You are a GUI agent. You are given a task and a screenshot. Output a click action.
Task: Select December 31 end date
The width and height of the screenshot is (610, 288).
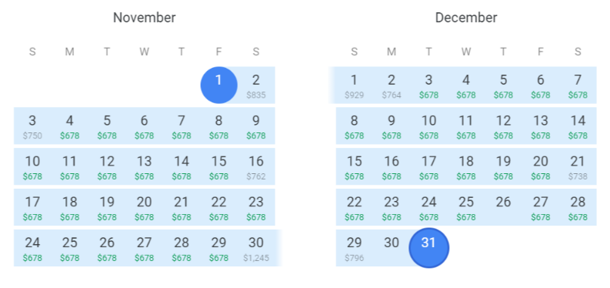[x=428, y=248]
